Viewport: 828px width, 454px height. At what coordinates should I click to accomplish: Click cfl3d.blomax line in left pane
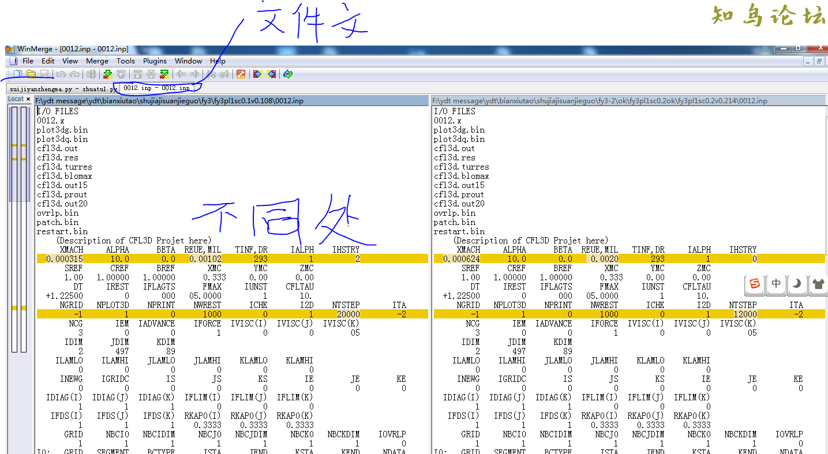(65, 176)
